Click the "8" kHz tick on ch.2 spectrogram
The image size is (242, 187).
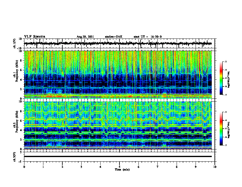(x=21, y=111)
